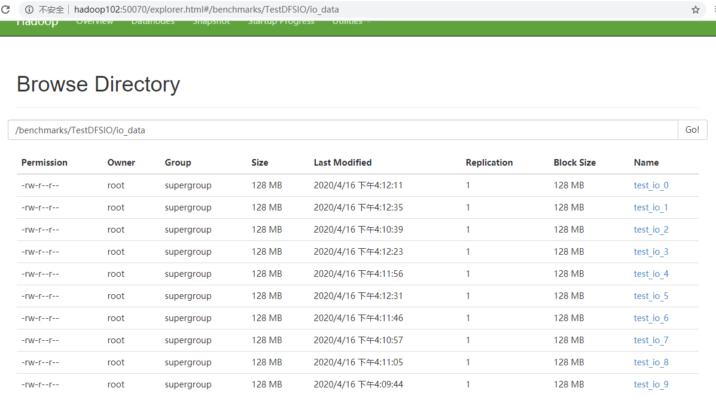Bookmark this page with the star icon
Viewport: 716px width, 406px height.
coord(696,10)
